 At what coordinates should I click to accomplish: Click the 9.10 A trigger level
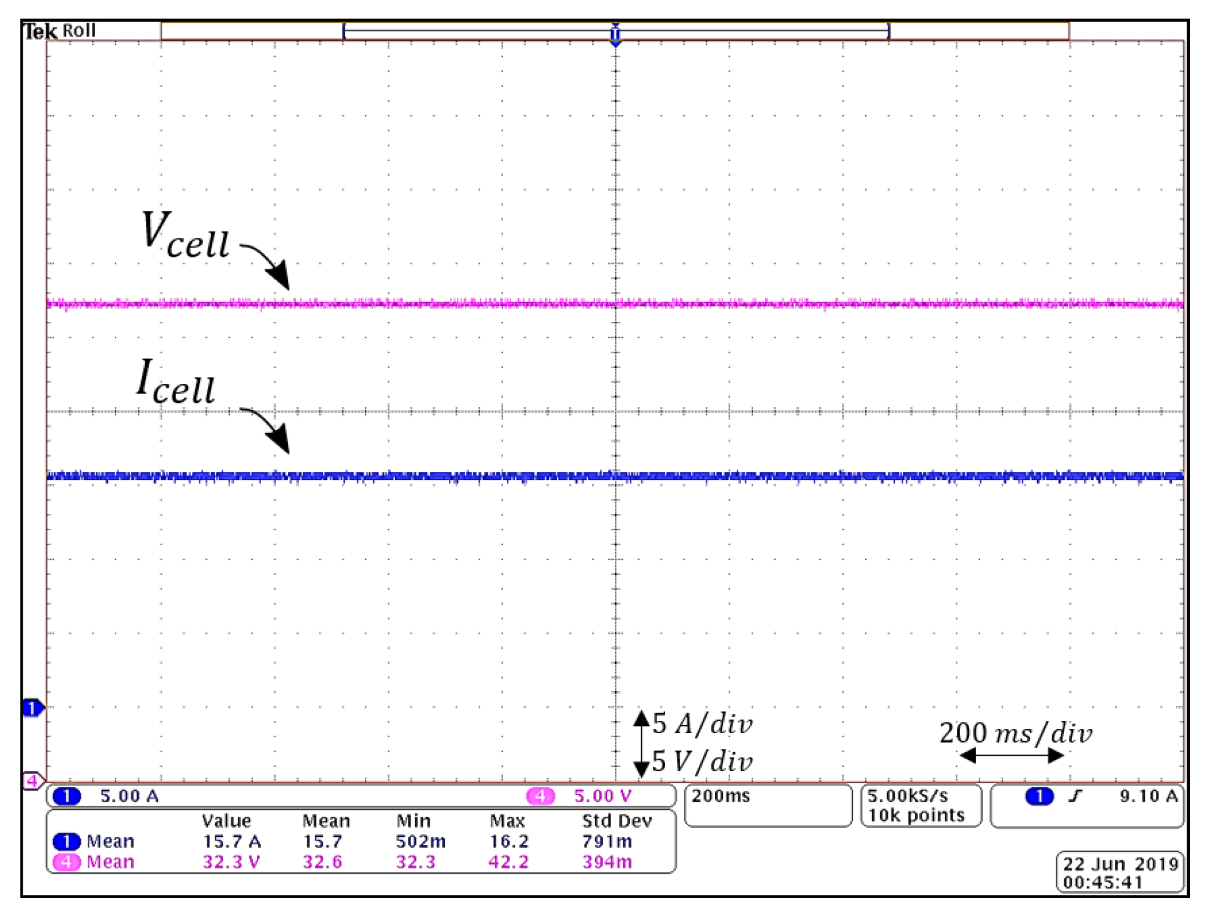[x=1148, y=796]
